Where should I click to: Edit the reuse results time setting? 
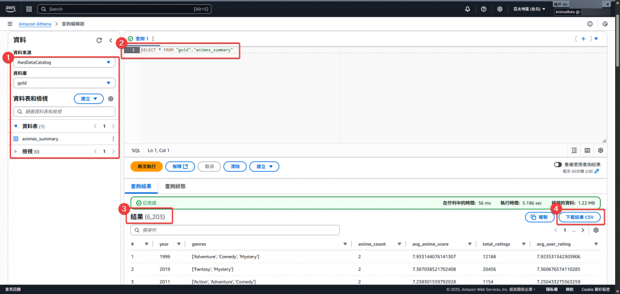(x=597, y=171)
